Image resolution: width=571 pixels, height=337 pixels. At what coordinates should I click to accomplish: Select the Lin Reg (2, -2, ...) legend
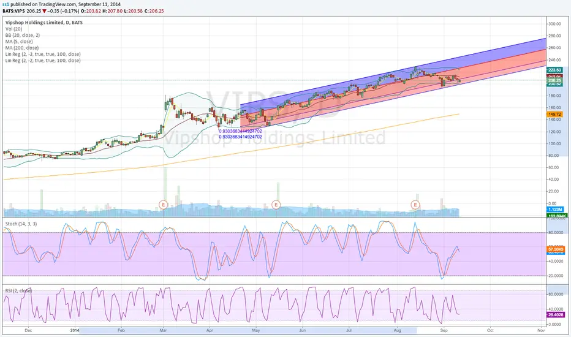43,61
